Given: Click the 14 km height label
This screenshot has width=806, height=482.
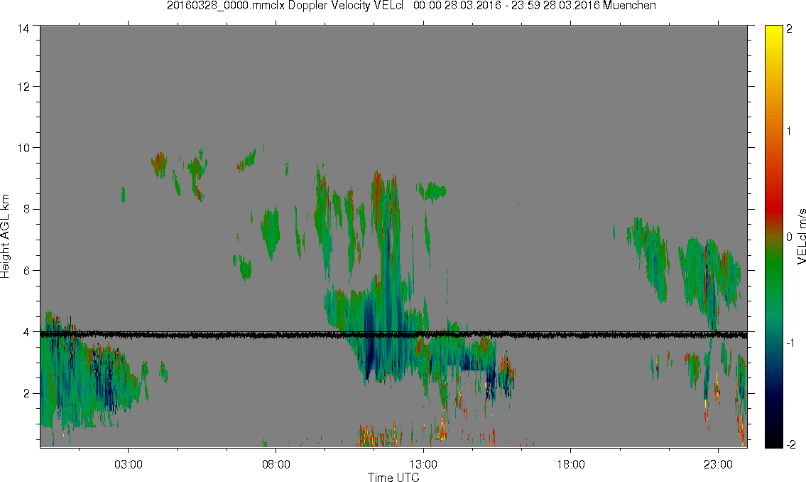Looking at the screenshot, I should click(x=23, y=29).
